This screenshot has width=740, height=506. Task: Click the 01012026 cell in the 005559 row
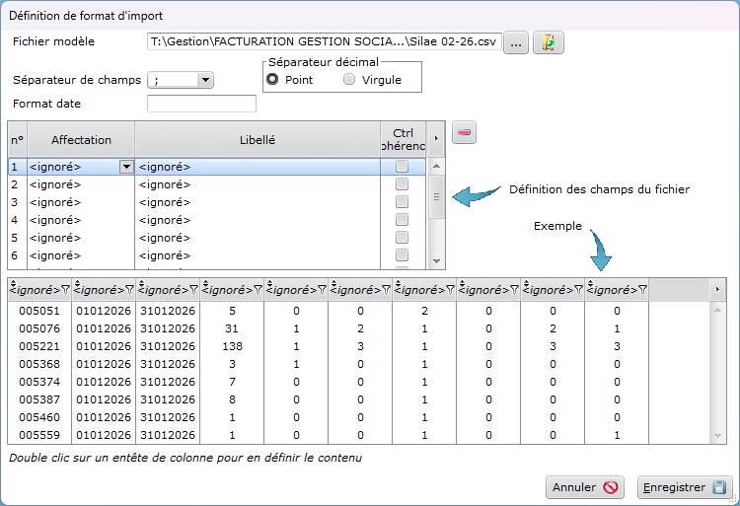point(104,435)
